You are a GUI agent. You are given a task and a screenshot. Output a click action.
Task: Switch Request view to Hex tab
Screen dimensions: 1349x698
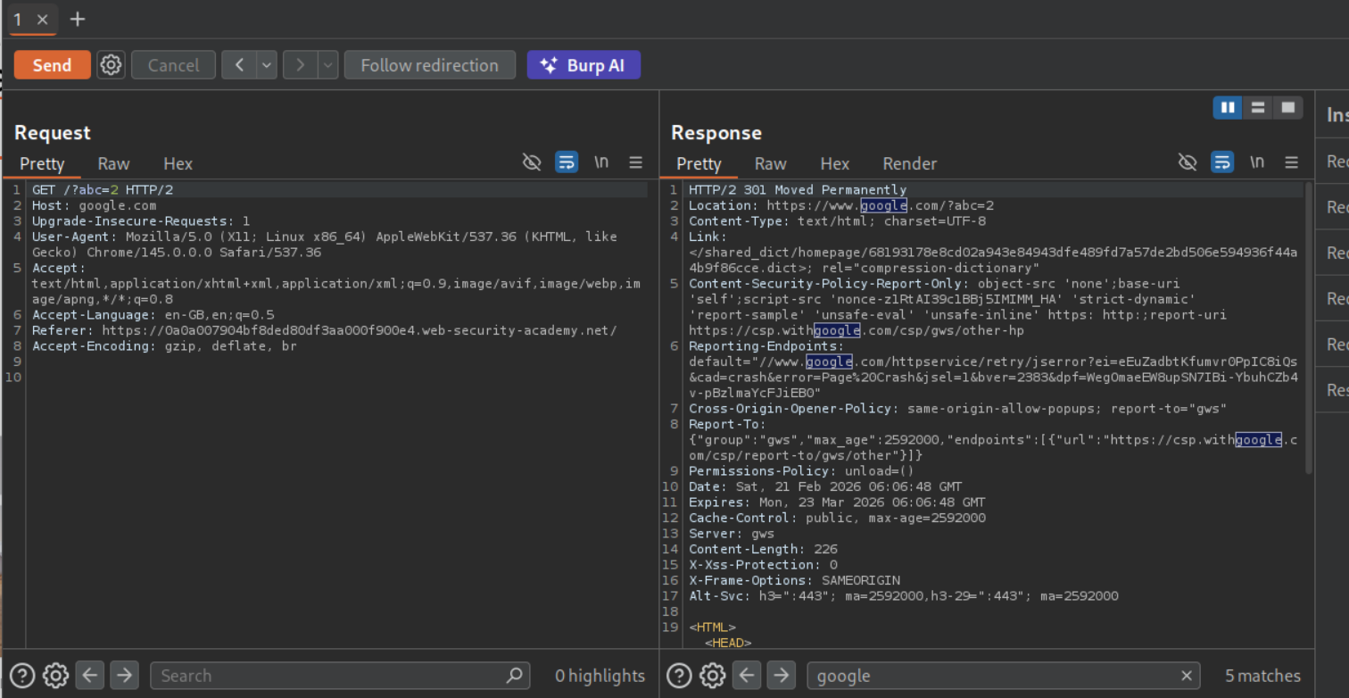178,163
